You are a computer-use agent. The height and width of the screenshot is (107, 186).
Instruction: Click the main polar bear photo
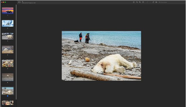coord(101,56)
